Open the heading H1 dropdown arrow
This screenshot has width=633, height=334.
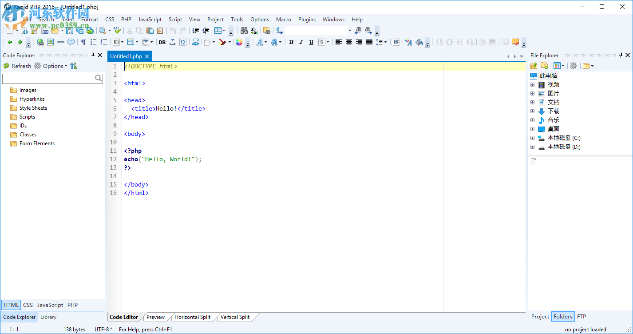123,42
